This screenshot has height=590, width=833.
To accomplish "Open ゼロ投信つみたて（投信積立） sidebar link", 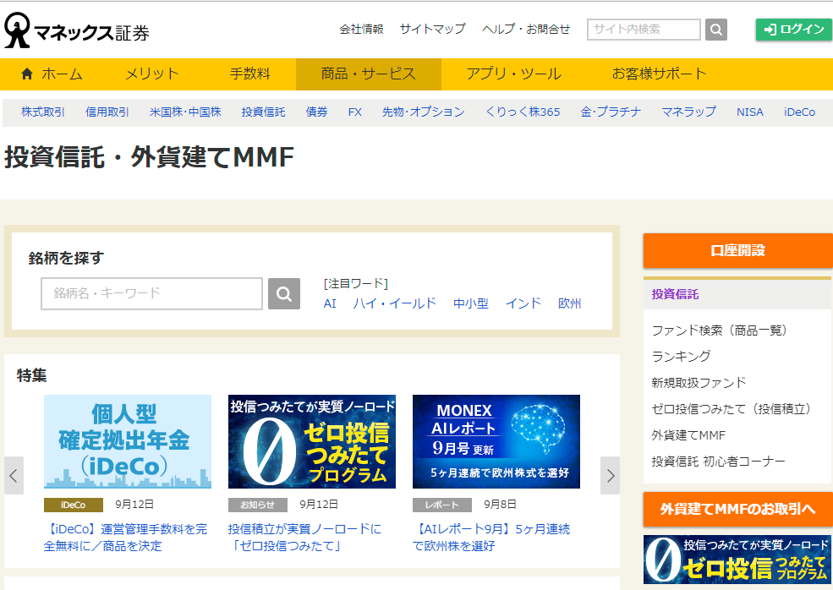I will [x=731, y=409].
